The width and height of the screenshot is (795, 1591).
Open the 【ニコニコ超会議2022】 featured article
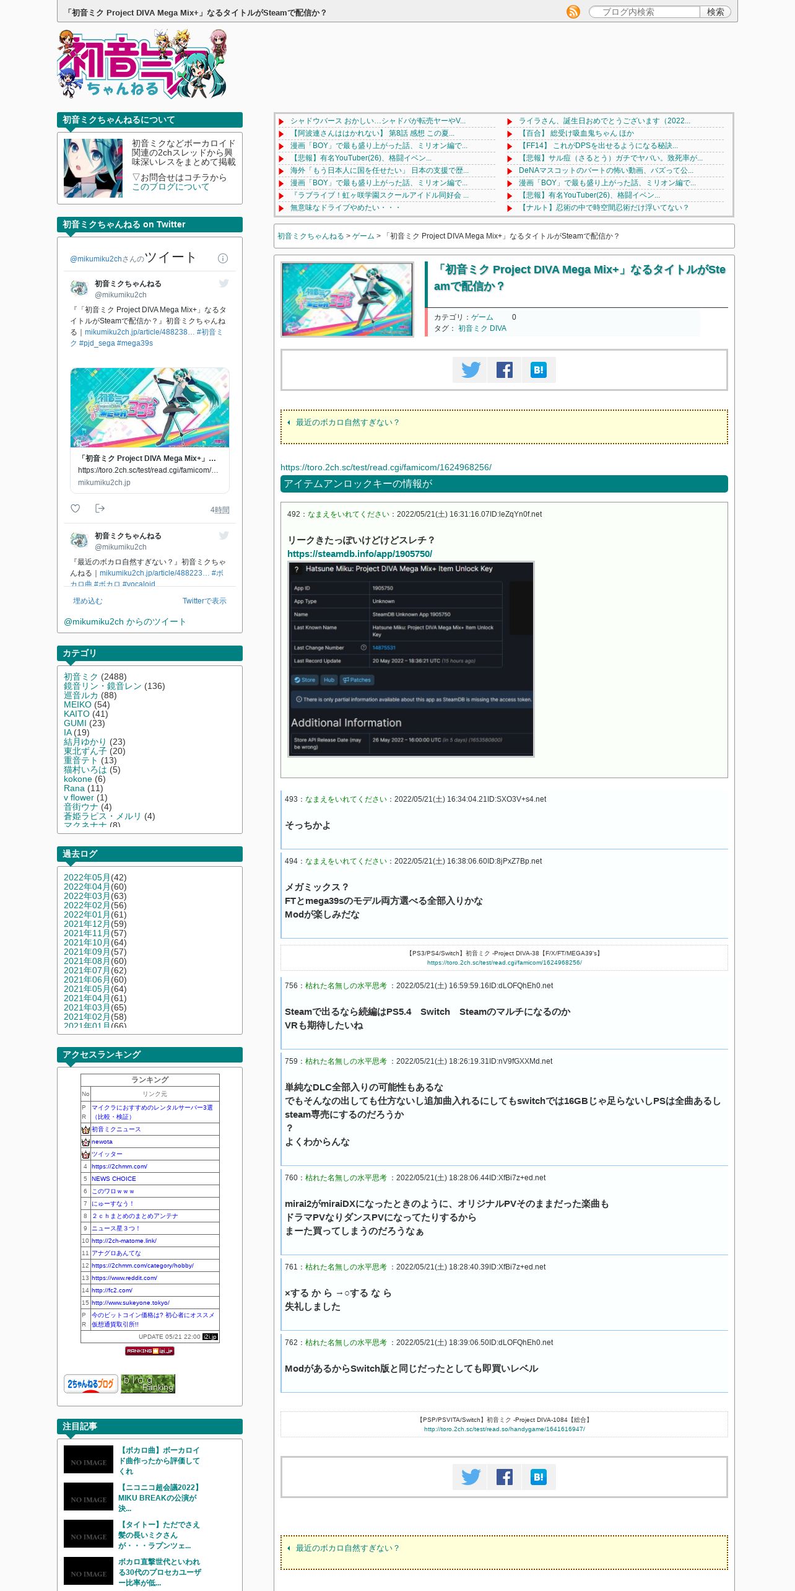click(x=159, y=1498)
